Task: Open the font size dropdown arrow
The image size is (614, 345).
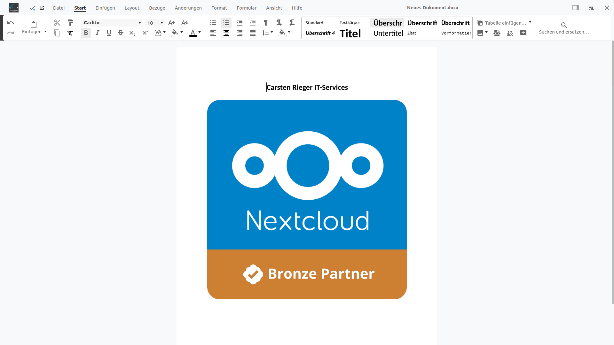Action: click(x=162, y=23)
